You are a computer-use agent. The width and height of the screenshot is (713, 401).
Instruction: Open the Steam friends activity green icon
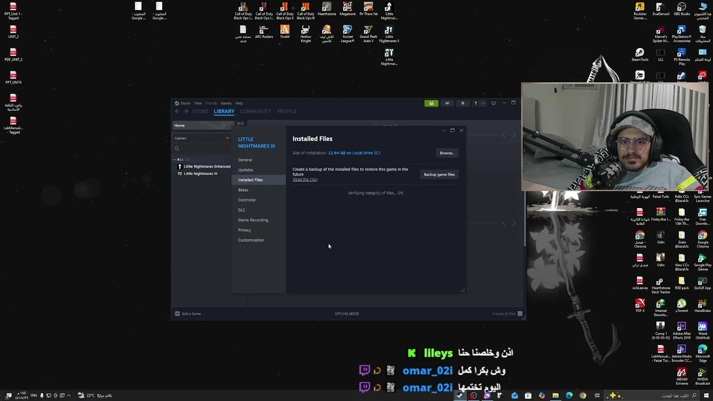point(431,103)
